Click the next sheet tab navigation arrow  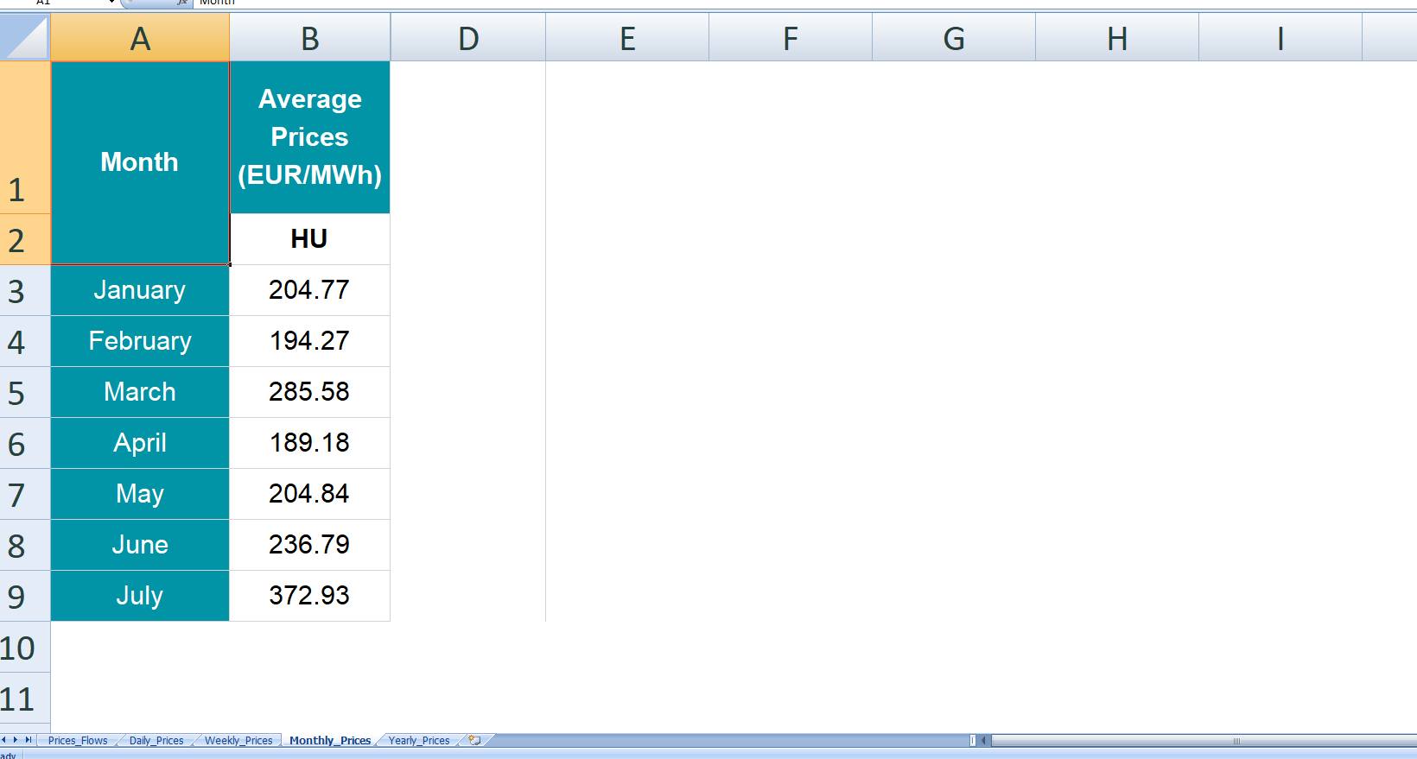(16, 740)
